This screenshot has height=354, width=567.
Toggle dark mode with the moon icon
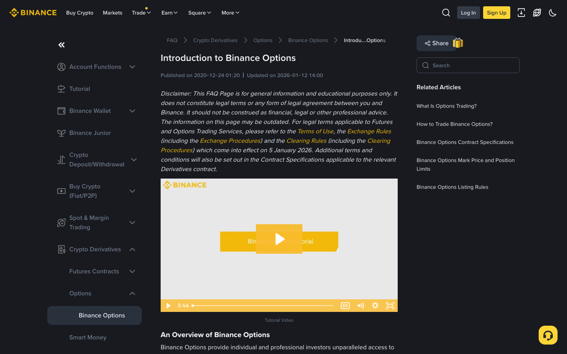(552, 13)
